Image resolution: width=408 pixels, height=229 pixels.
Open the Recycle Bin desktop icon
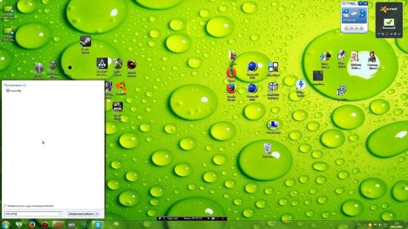click(268, 148)
